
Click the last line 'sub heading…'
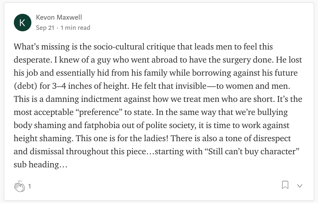[x=40, y=164]
